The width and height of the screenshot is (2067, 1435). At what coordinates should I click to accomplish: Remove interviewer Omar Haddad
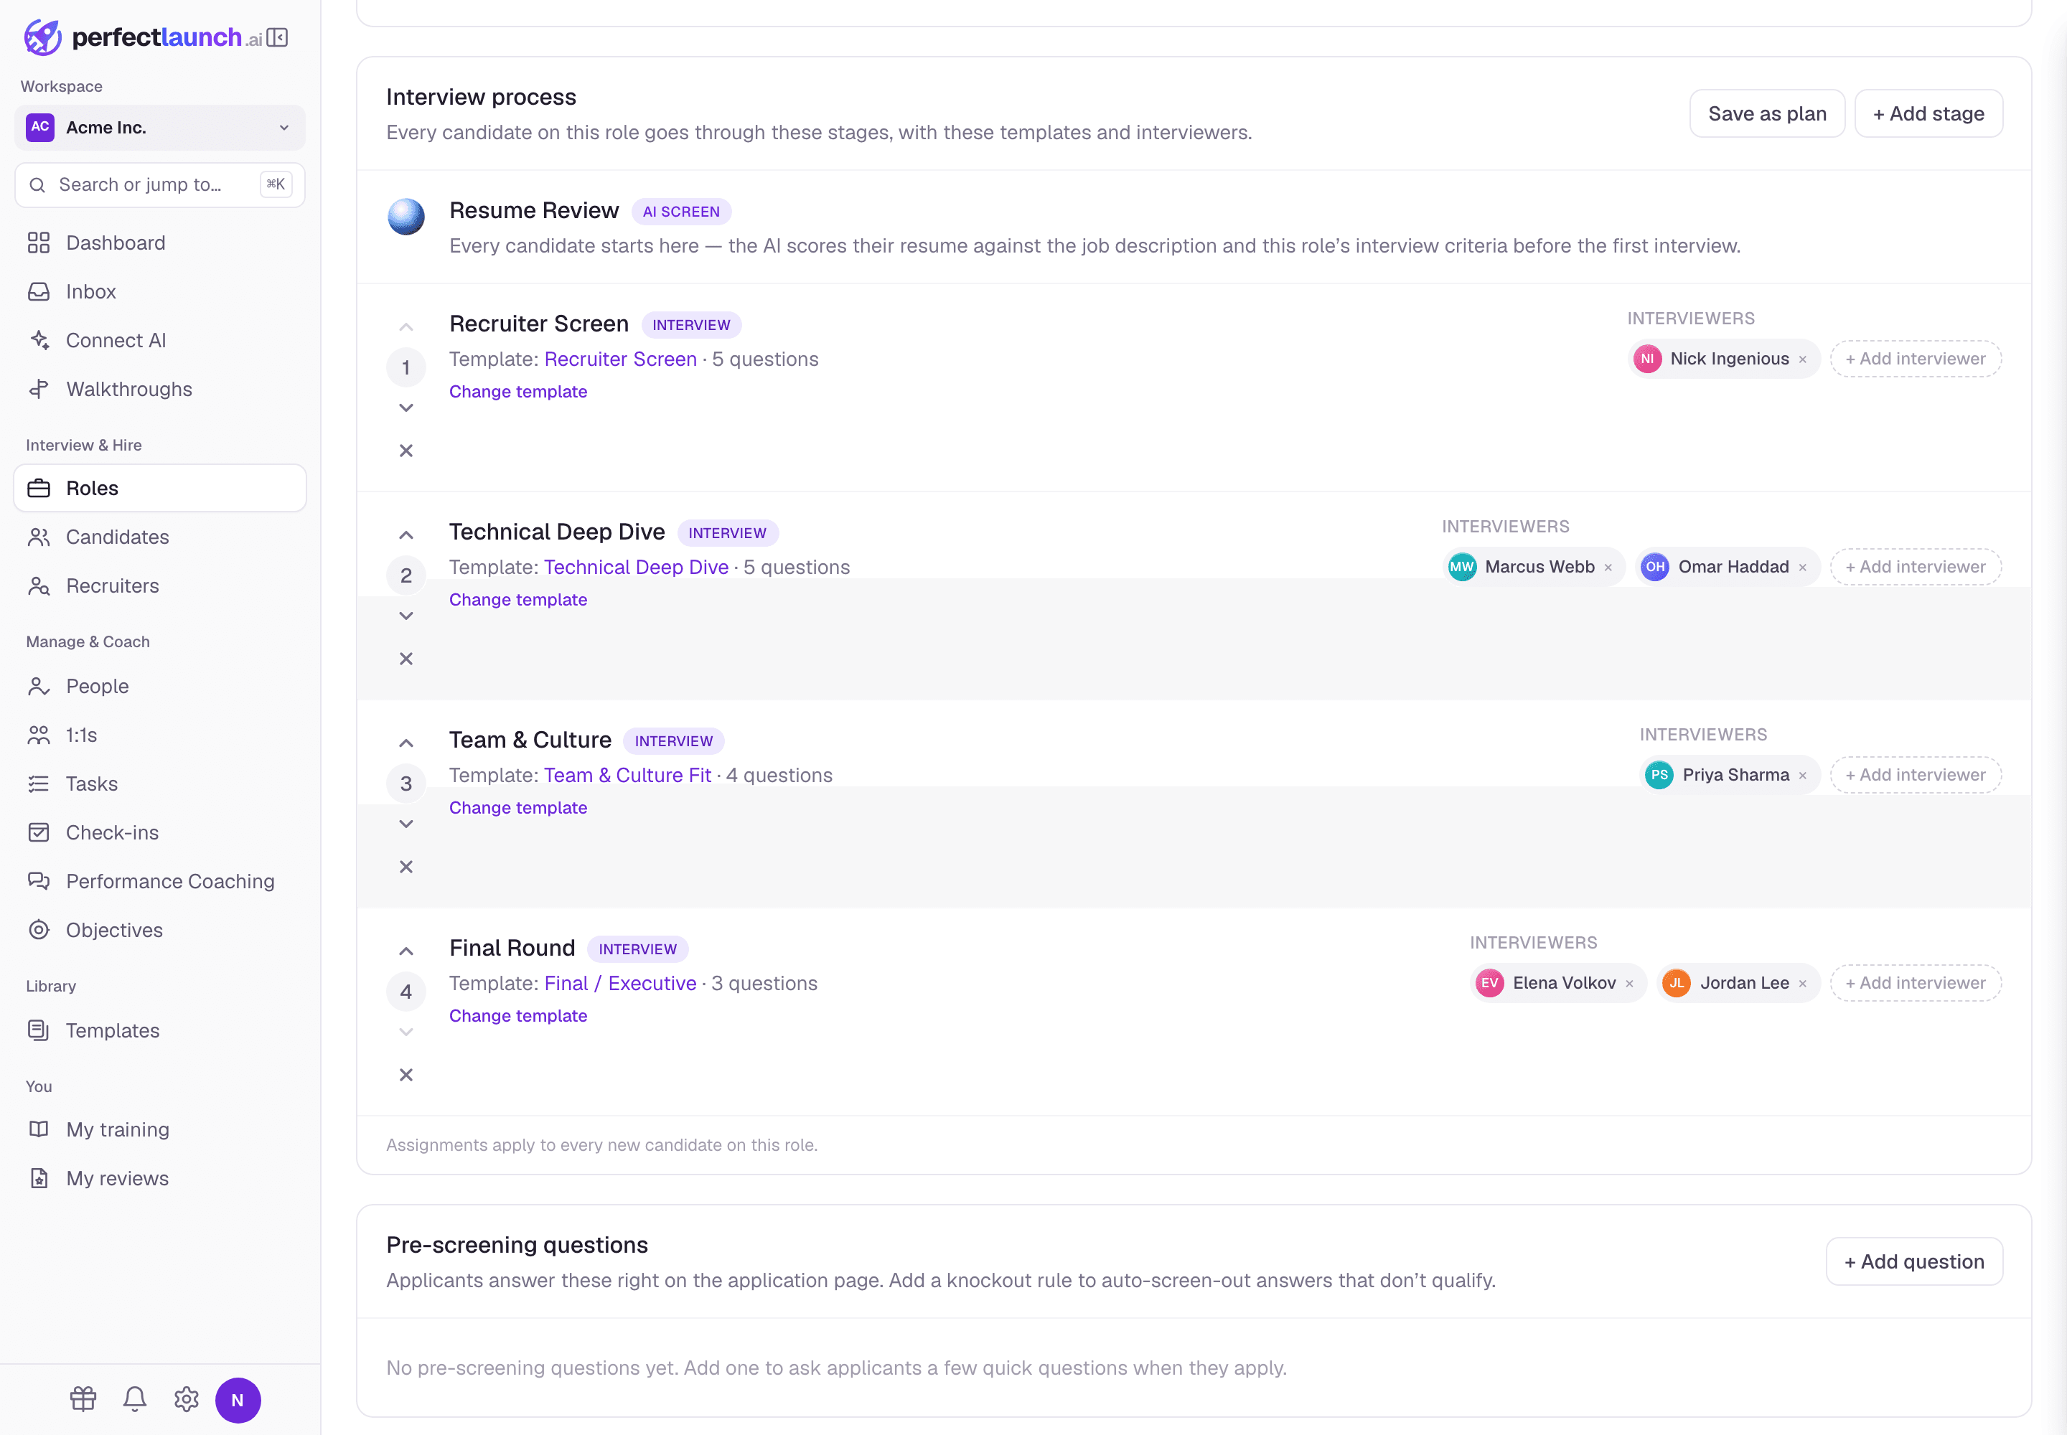1803,568
